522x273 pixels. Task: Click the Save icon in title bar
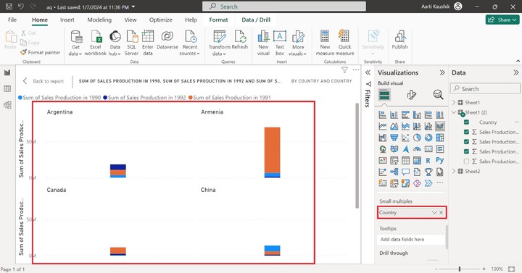(9, 7)
